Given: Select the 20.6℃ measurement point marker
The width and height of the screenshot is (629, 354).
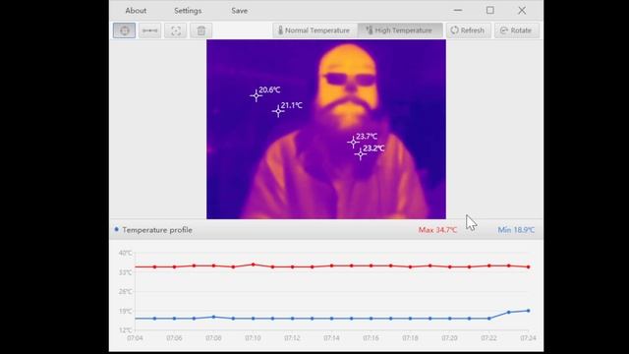Looking at the screenshot, I should coord(256,96).
